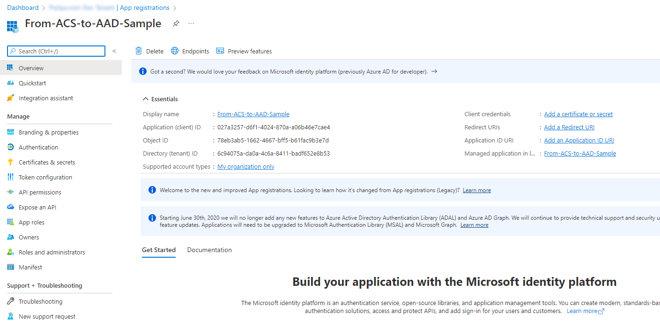Open the Owners section icon
The image size is (660, 328).
[10, 237]
